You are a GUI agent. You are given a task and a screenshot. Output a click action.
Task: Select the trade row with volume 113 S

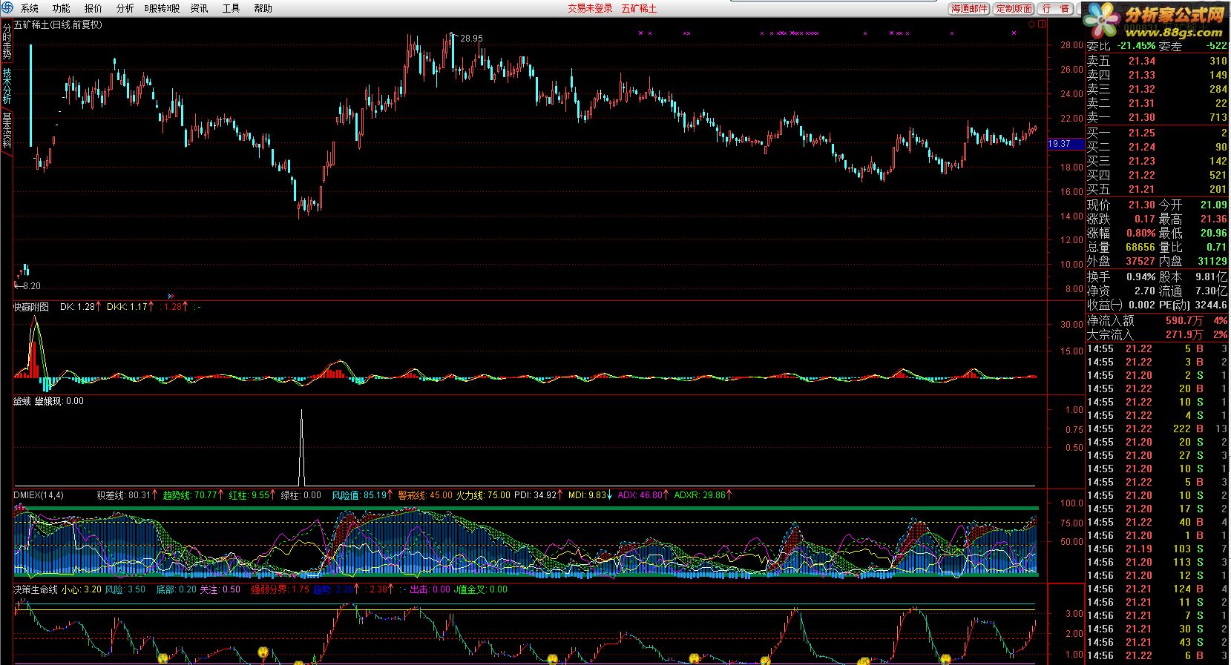tap(1157, 562)
